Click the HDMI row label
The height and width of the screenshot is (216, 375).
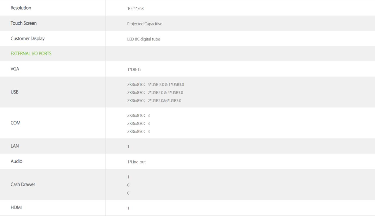coord(16,207)
